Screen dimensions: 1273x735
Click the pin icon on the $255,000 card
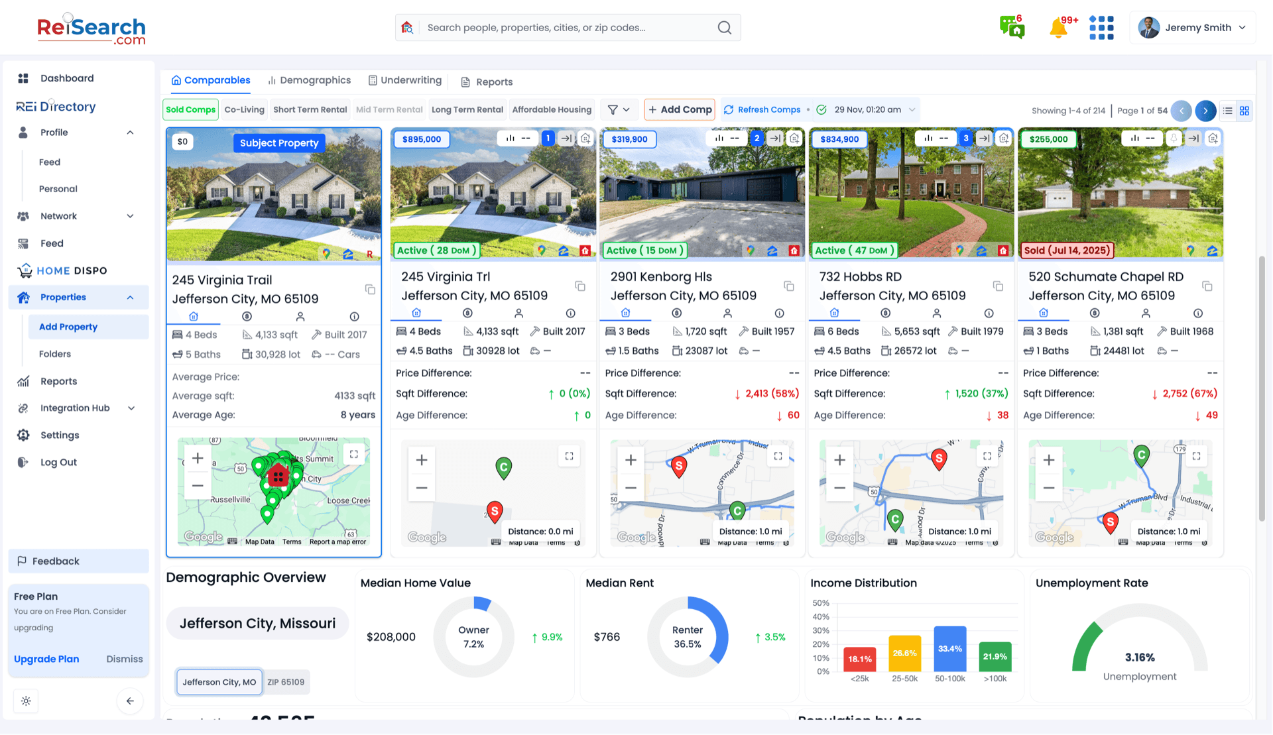[1174, 139]
